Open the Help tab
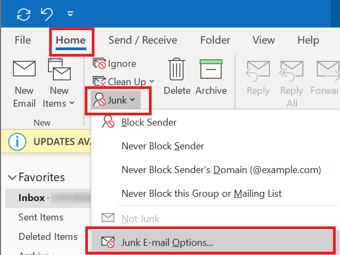This screenshot has height=255, width=340. click(308, 40)
